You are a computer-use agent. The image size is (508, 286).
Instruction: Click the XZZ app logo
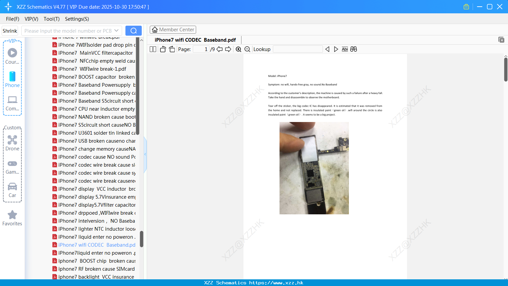8,7
